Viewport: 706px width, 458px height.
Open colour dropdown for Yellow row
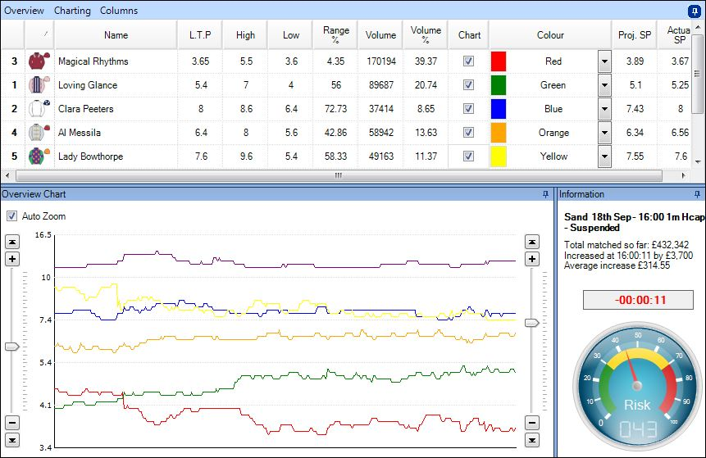tap(604, 156)
